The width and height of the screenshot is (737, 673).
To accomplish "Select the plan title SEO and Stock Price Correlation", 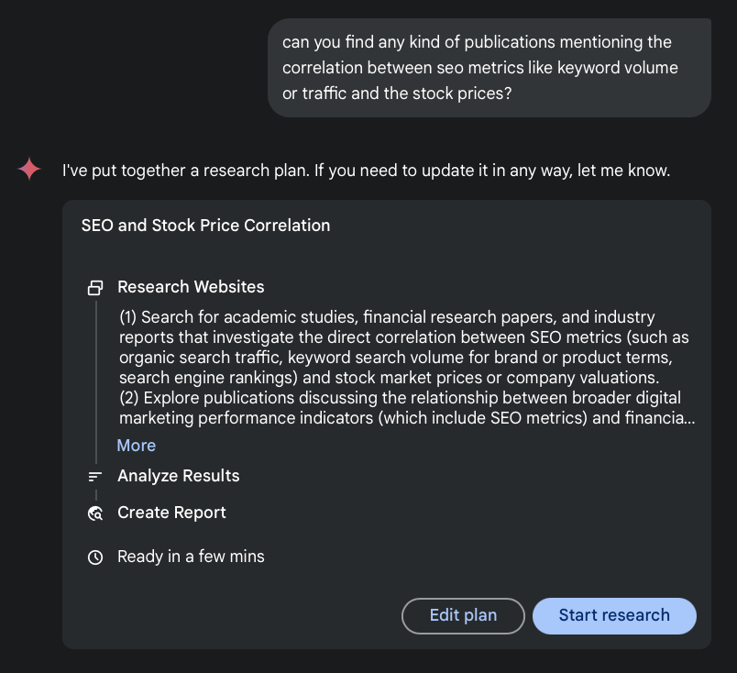I will (205, 225).
